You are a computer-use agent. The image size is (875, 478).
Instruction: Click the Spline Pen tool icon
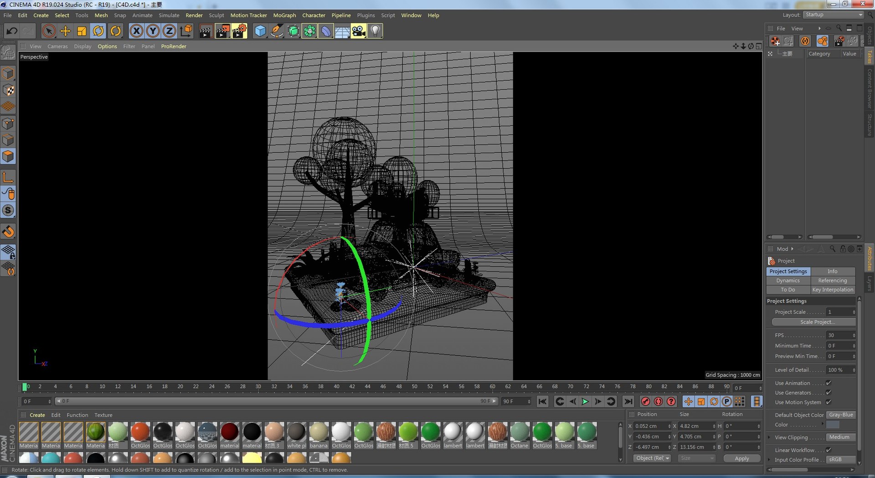pos(277,31)
